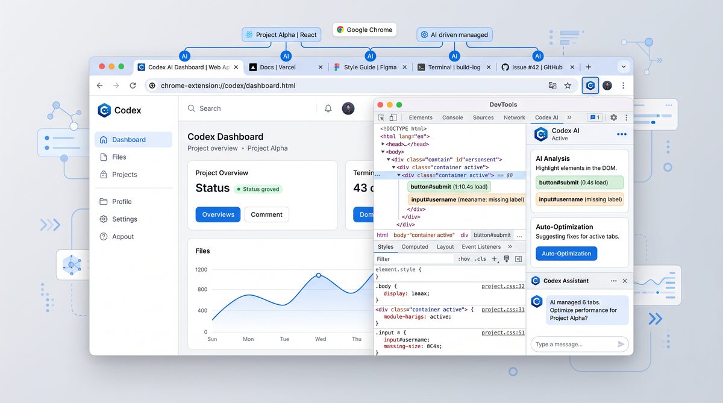Click the Wednesday data point on chart

(319, 275)
